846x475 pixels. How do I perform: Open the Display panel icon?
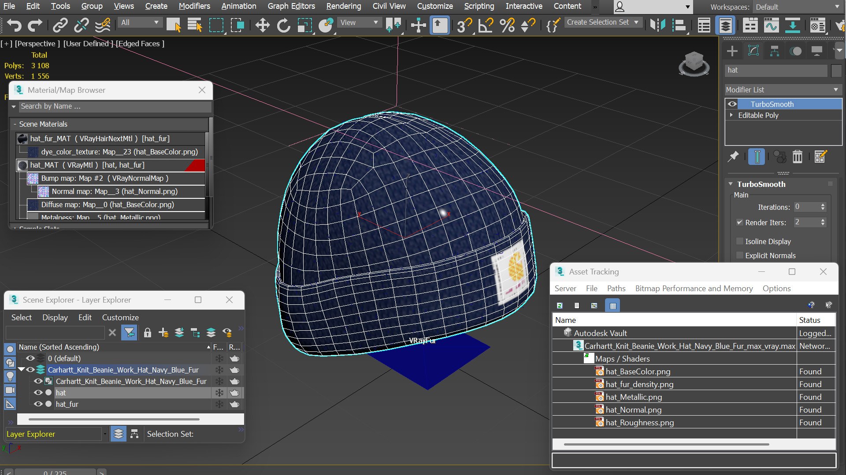tap(816, 51)
